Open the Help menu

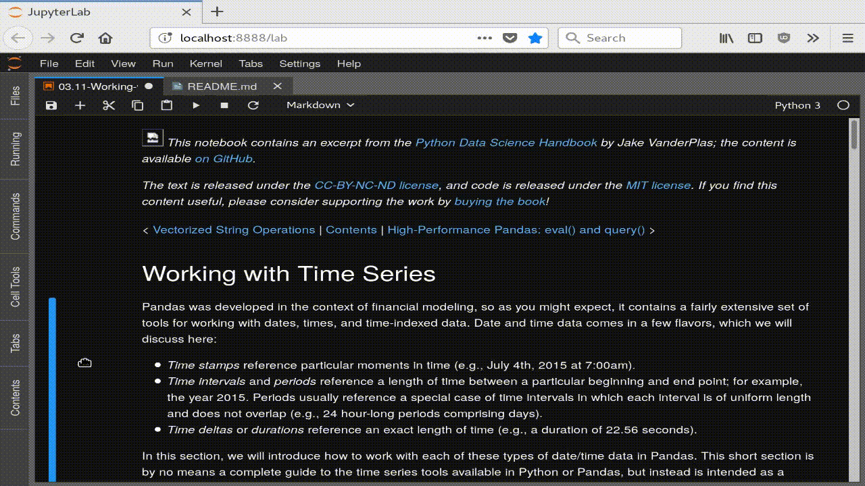click(x=349, y=63)
